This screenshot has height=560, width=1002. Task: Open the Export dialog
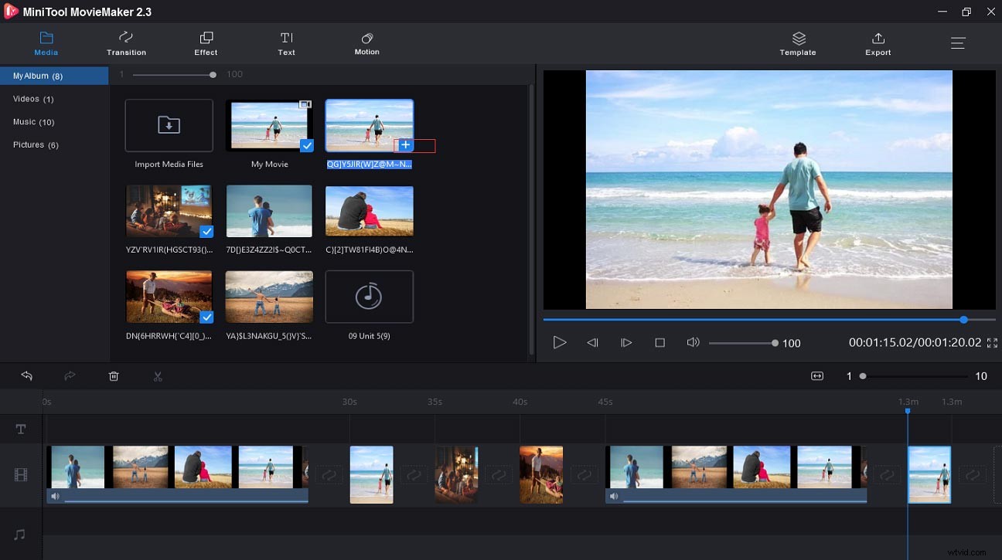click(878, 43)
